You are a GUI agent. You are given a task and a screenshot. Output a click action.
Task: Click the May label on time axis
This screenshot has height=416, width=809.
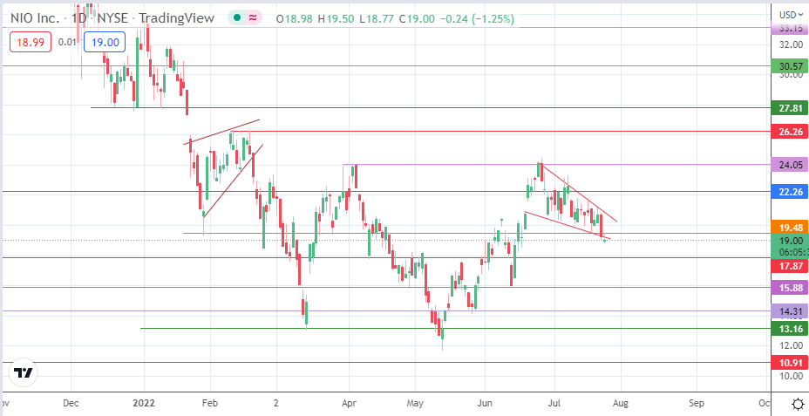tap(415, 403)
